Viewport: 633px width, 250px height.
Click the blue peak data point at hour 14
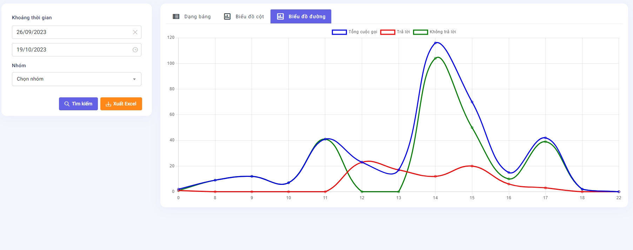[435, 43]
